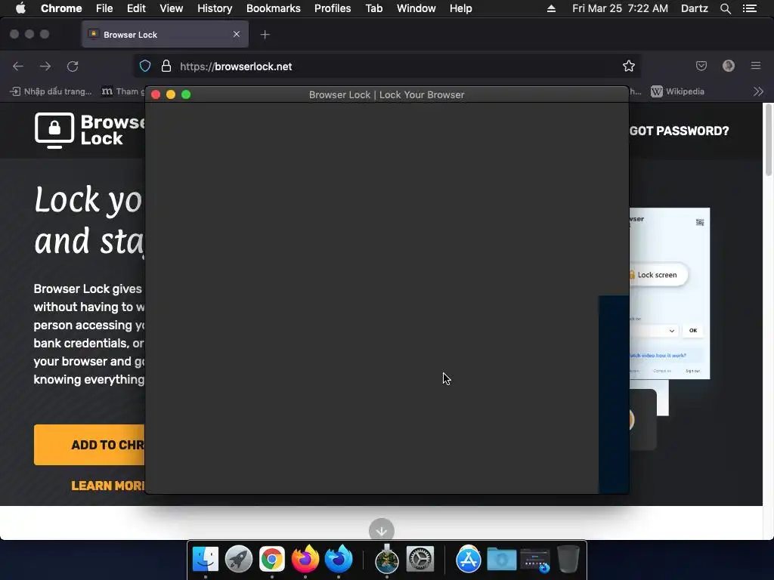Click the popup window title bar text
The image size is (774, 580).
386,94
